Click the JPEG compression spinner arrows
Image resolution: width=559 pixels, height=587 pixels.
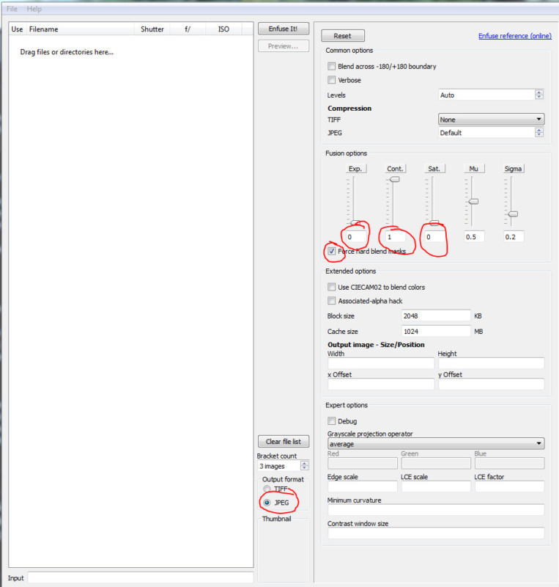coord(538,133)
